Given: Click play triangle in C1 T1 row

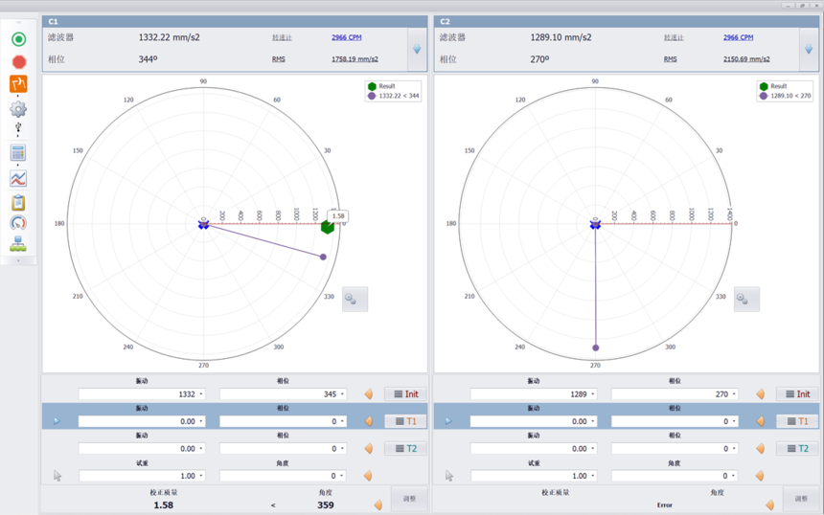Looking at the screenshot, I should click(x=57, y=421).
